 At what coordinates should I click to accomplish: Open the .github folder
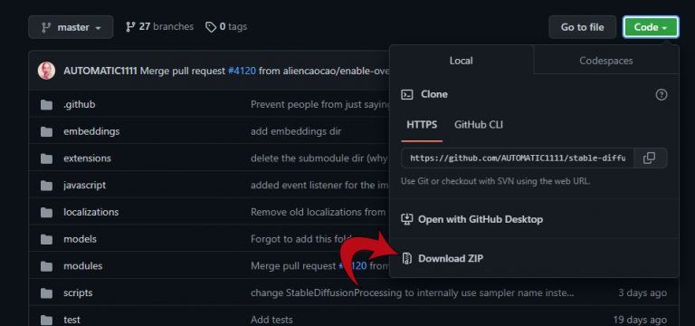tap(79, 105)
